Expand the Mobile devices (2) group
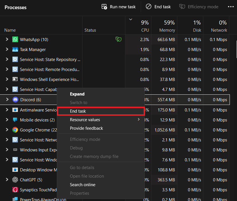Screen dimensions: 237x201 pos(7,120)
